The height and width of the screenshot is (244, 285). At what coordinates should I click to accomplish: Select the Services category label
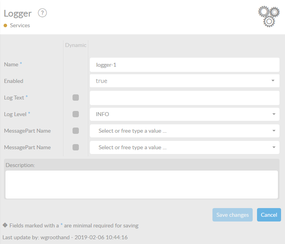[20, 26]
